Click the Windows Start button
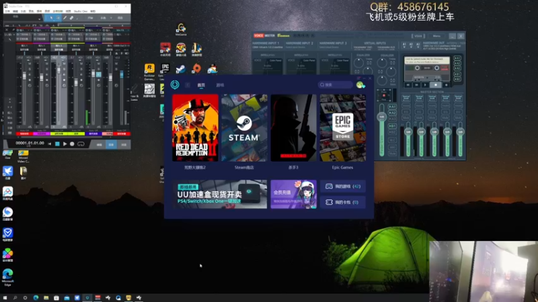Image resolution: width=538 pixels, height=302 pixels. [x=5, y=298]
